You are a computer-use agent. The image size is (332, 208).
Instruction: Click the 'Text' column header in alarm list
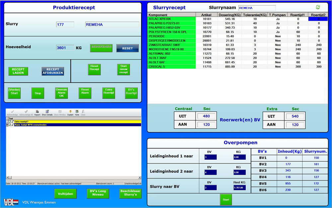point(11,118)
